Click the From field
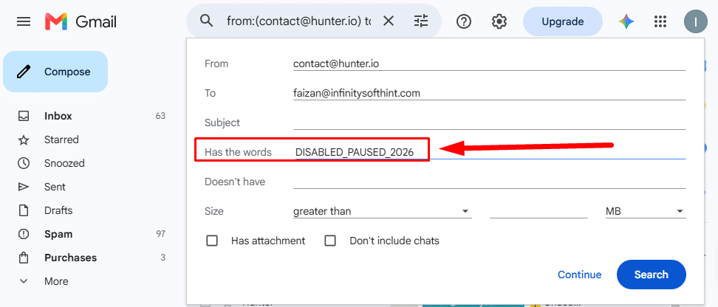718x307 pixels. (x=489, y=63)
